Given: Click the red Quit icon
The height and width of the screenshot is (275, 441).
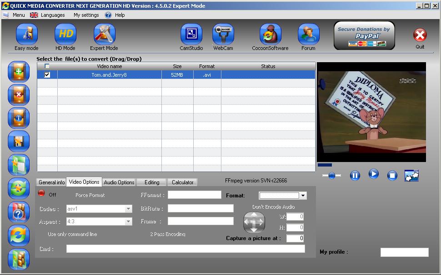Looking at the screenshot, I should tap(420, 35).
